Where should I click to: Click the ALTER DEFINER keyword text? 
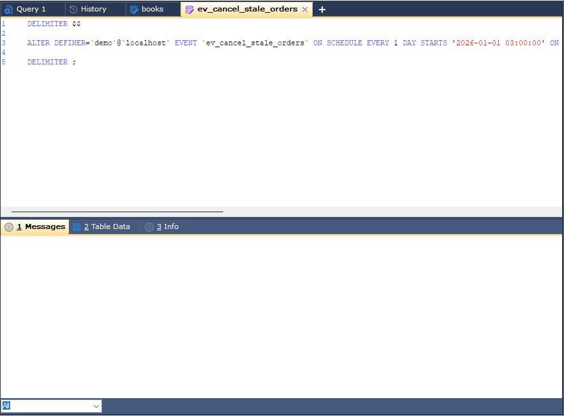tap(57, 43)
